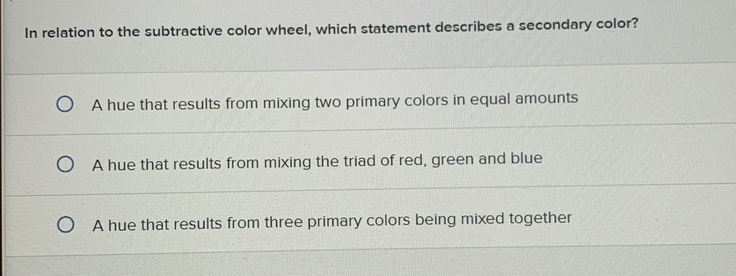
Task: Click the circle beside the second answer
Action: coord(67,163)
